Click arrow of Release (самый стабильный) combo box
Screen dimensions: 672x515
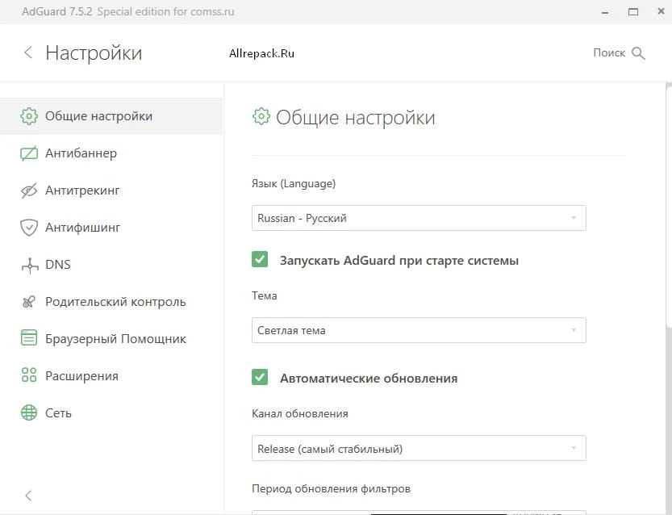[x=574, y=448]
